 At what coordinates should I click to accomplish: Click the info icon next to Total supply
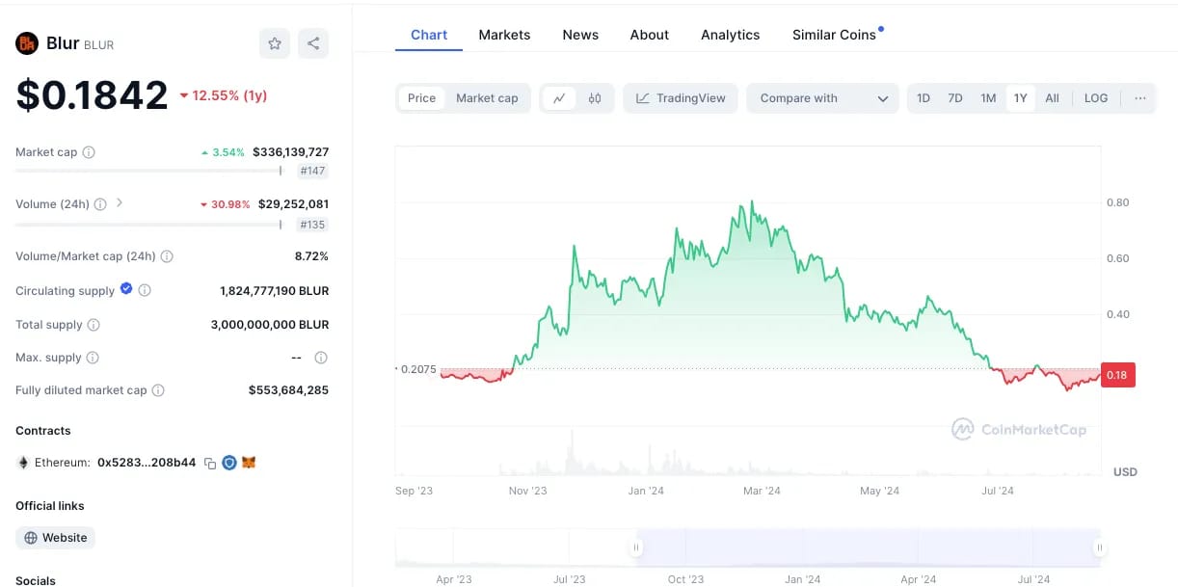(x=94, y=325)
